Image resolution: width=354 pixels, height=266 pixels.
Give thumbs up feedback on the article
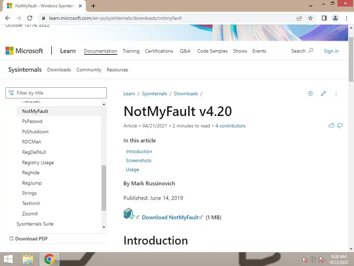[x=331, y=125]
